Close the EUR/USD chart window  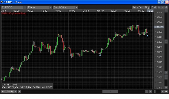click(x=167, y=2)
